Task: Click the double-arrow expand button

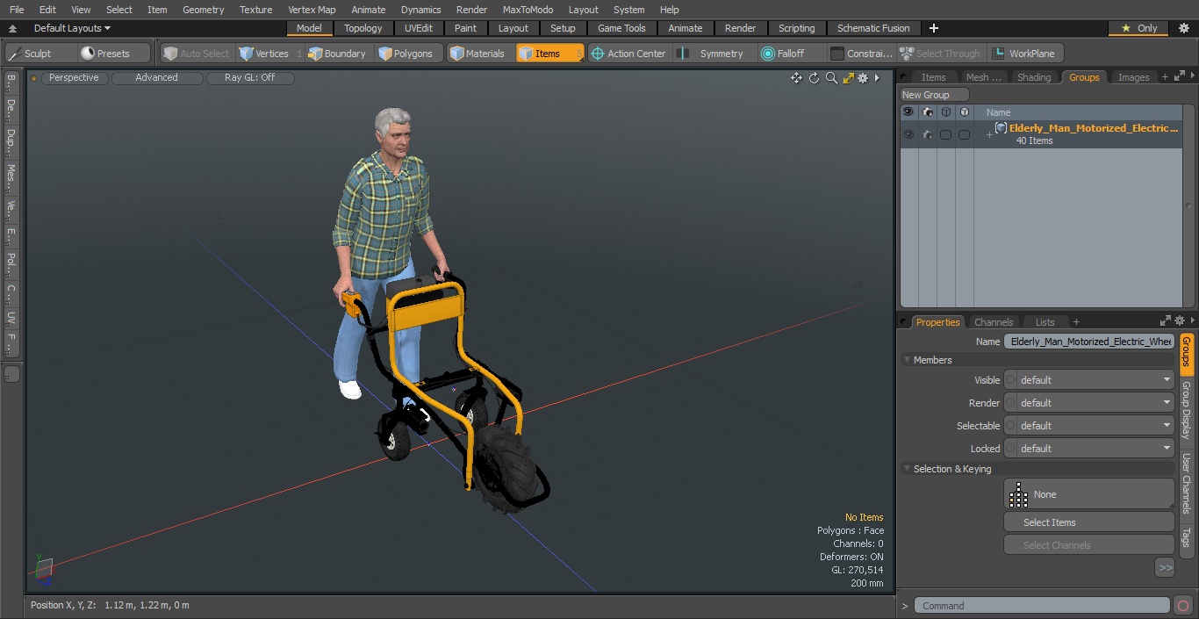Action: [1165, 568]
